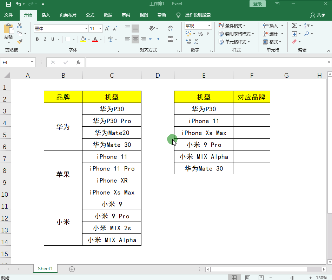
Task: Click the Undo arrow icon
Action: click(x=19, y=4)
